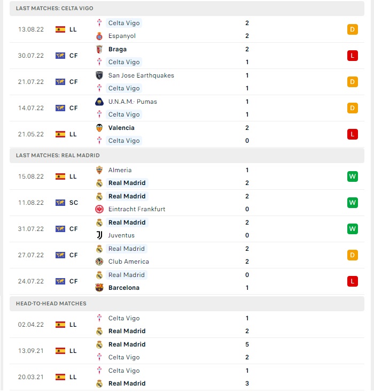Click the U.N.A.M. Pumas crest icon
The width and height of the screenshot is (374, 392).
(99, 102)
